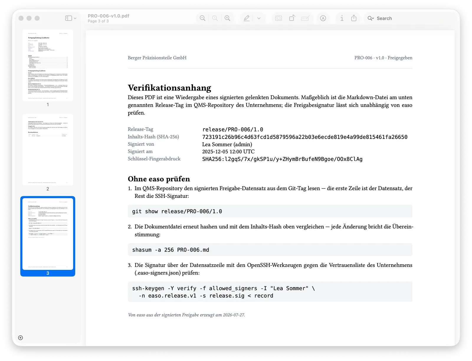Click the image snapshot toolbar icon
The width and height of the screenshot is (472, 361).
click(x=278, y=18)
